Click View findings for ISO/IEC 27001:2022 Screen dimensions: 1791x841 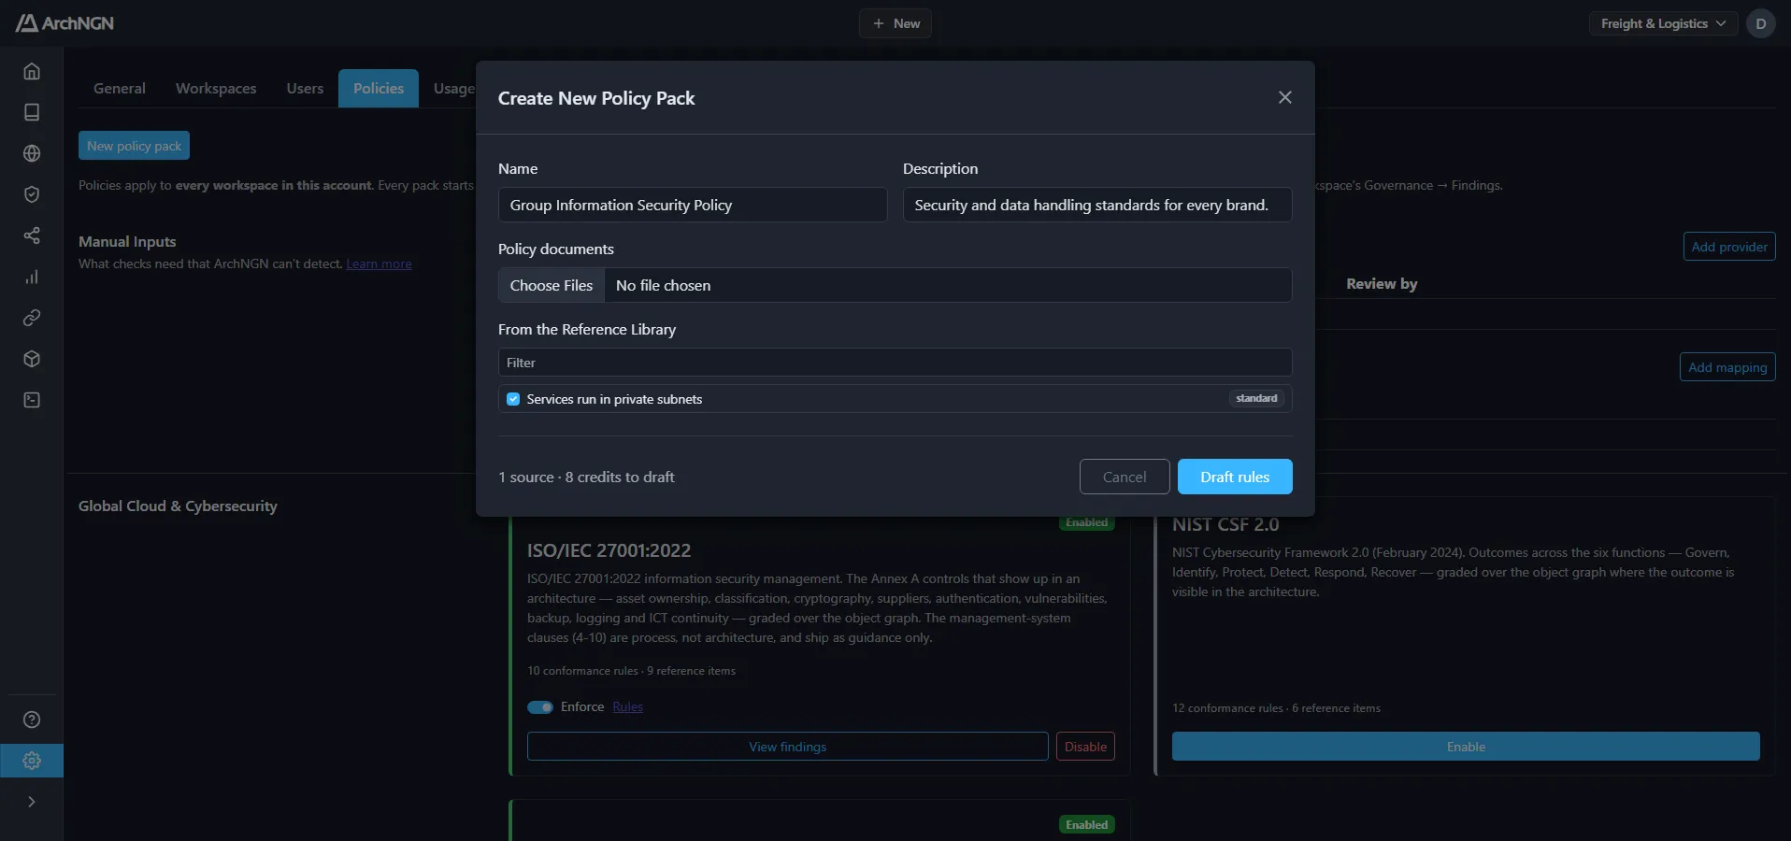coord(788,747)
